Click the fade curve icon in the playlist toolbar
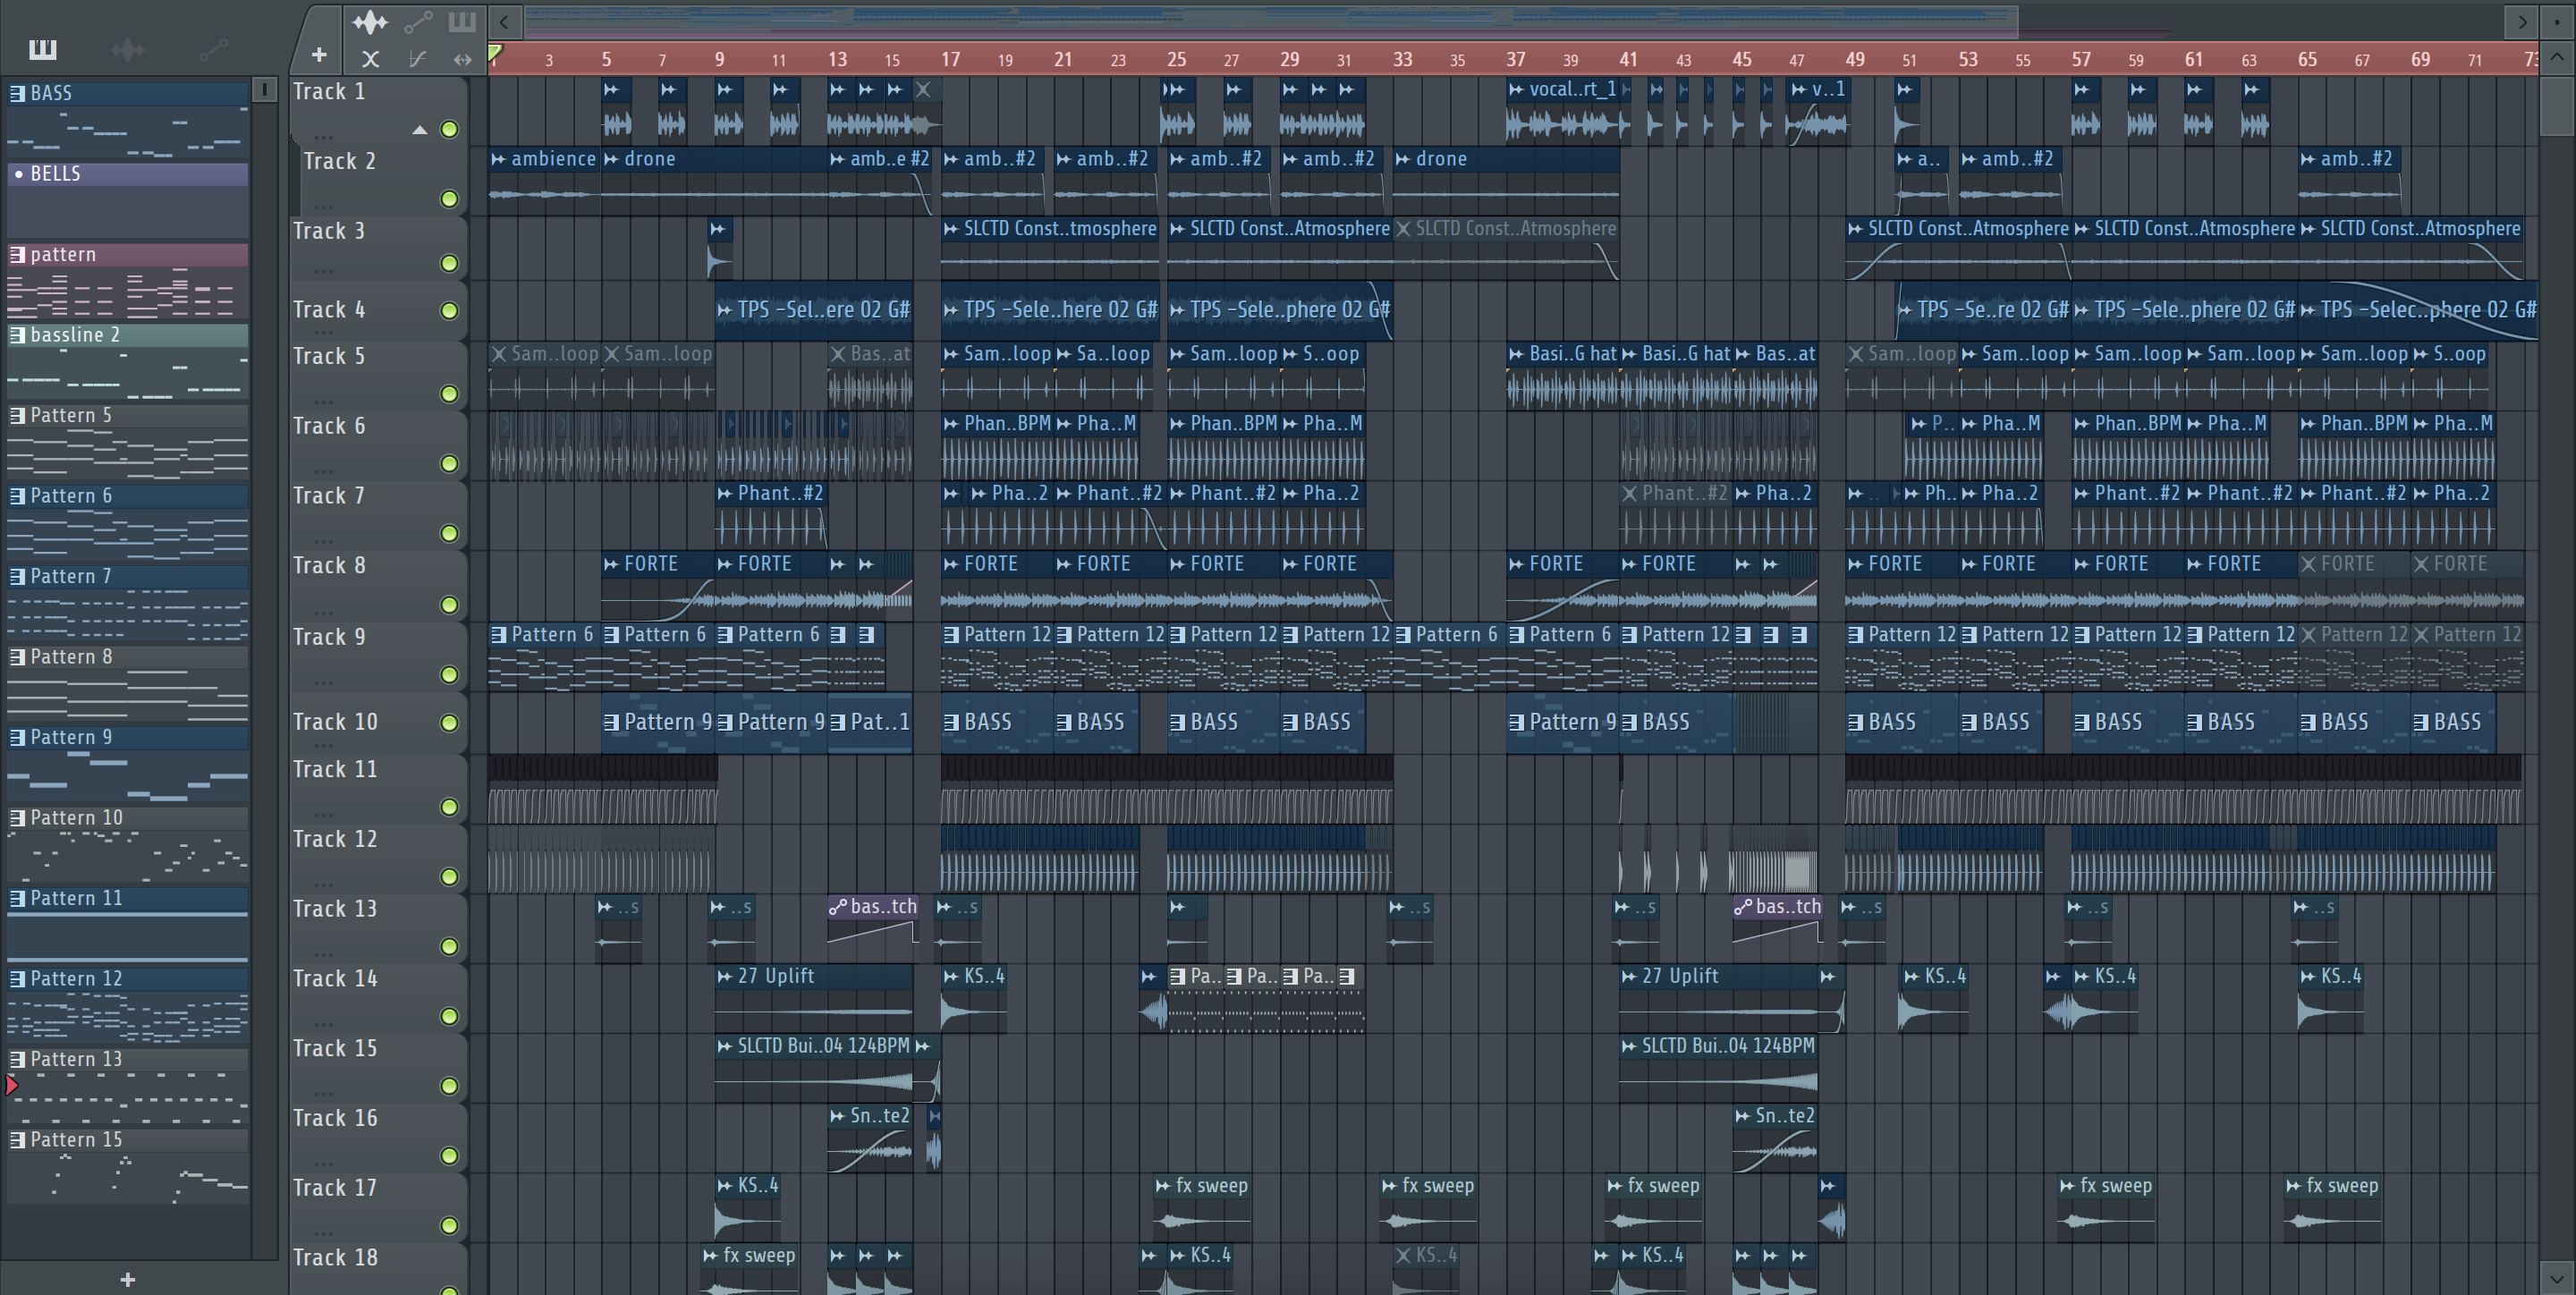Image resolution: width=2576 pixels, height=1295 pixels. 418,59
